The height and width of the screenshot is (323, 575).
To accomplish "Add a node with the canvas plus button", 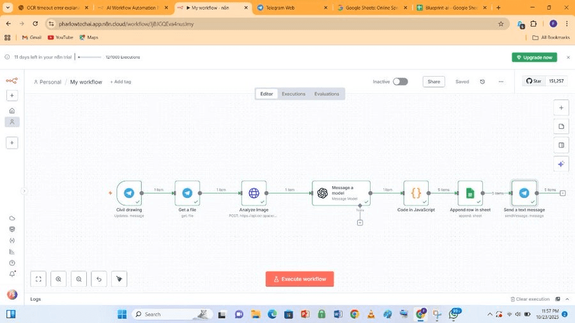I will coord(561,108).
